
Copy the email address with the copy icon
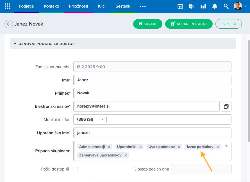pos(226,106)
